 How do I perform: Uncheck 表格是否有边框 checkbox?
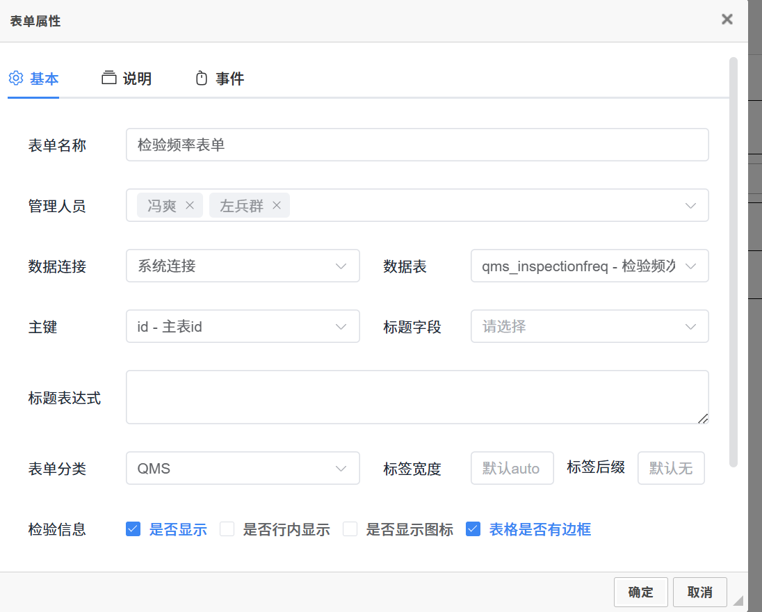[473, 529]
